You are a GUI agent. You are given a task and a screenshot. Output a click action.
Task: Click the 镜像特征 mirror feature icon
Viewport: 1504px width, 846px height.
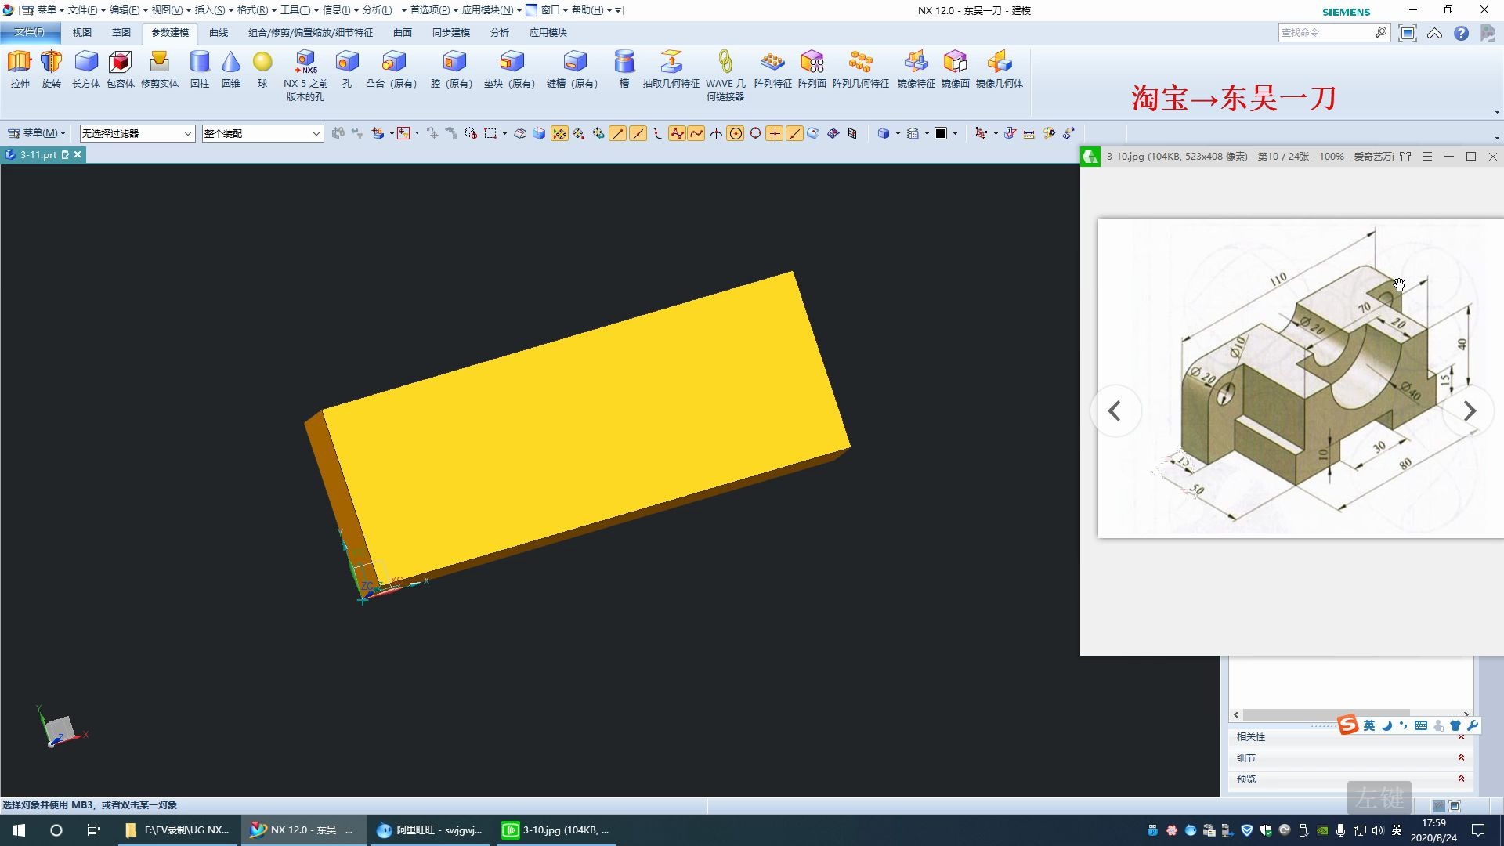pos(916,63)
